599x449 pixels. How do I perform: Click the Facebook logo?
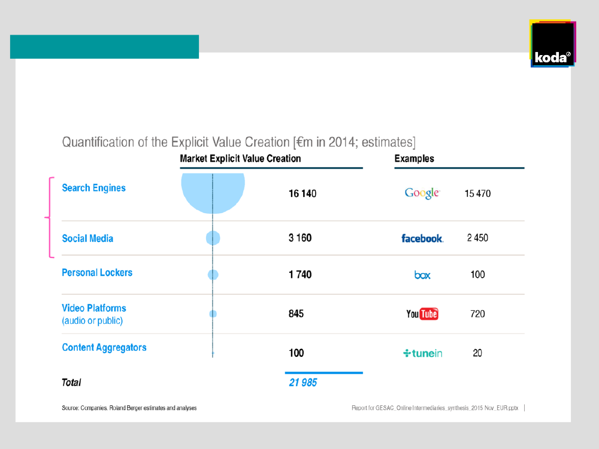[x=422, y=238]
